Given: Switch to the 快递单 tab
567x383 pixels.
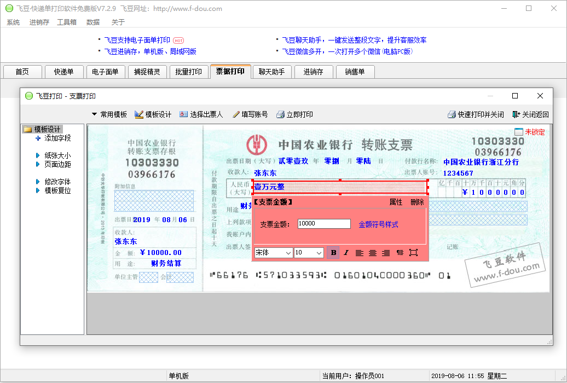Looking at the screenshot, I should click(x=64, y=72).
